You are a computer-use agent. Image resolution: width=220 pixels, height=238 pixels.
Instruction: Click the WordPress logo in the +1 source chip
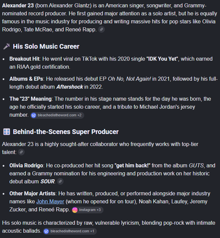point(46,231)
